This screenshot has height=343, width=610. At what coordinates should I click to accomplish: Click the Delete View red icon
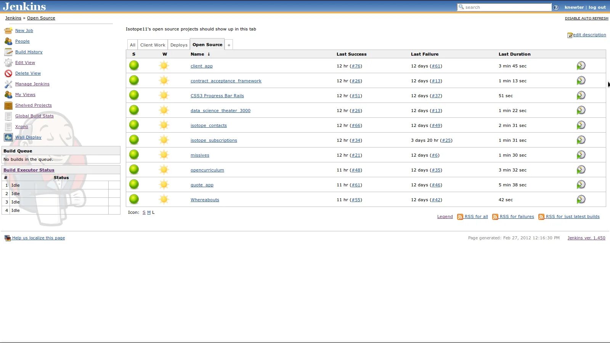8,73
